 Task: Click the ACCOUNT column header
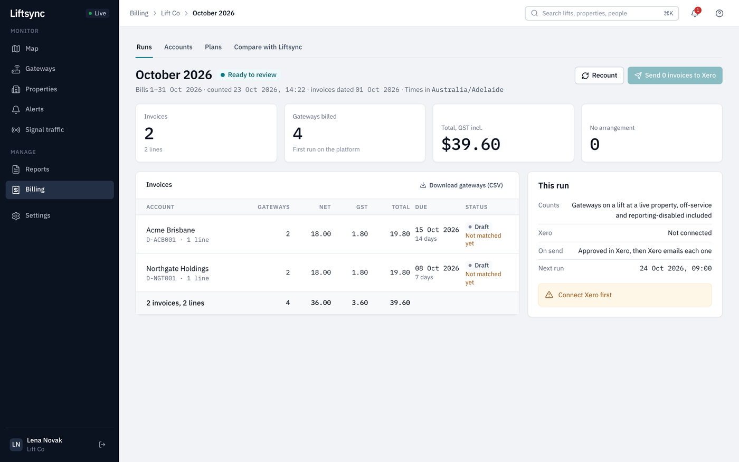pos(160,207)
